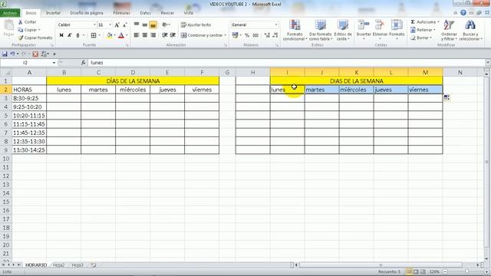Click the Undo arrow icon
This screenshot has height=276, width=491.
(x=12, y=54)
